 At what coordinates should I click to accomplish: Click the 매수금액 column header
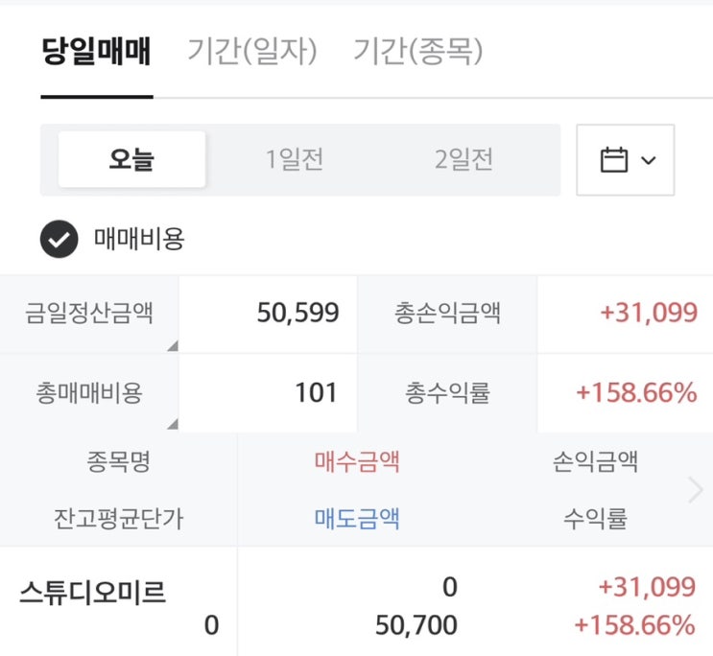coord(357,462)
